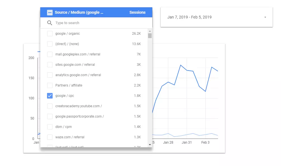Viewport: 281px width, 166px height.
Task: Click the 50 y-axis label
Action: (x=32, y=118)
